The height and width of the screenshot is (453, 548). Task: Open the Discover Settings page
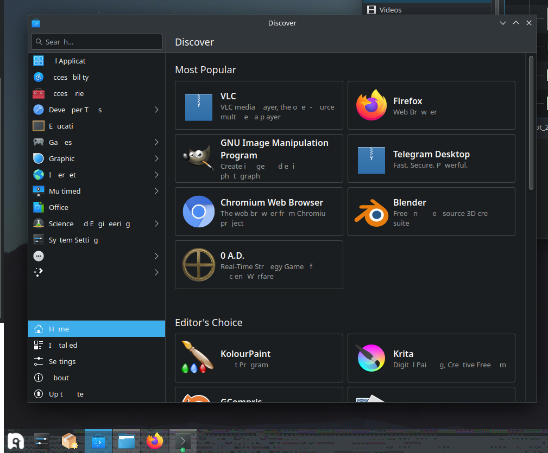coord(97,361)
